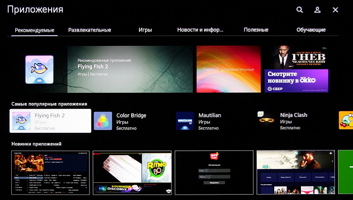353x200 pixels.
Task: Click the Смотрите новинку в Okko text
Action: pos(291,78)
